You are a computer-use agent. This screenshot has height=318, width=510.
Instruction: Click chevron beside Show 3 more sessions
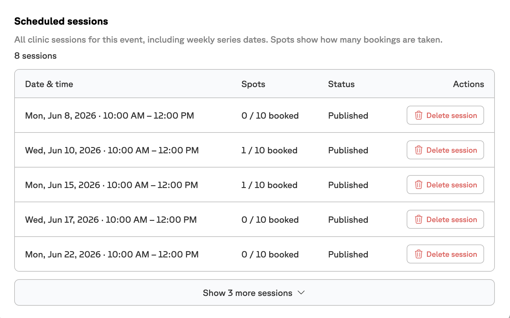pos(301,293)
